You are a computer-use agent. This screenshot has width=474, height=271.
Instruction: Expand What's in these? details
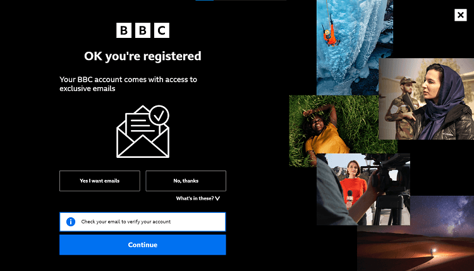(x=198, y=198)
